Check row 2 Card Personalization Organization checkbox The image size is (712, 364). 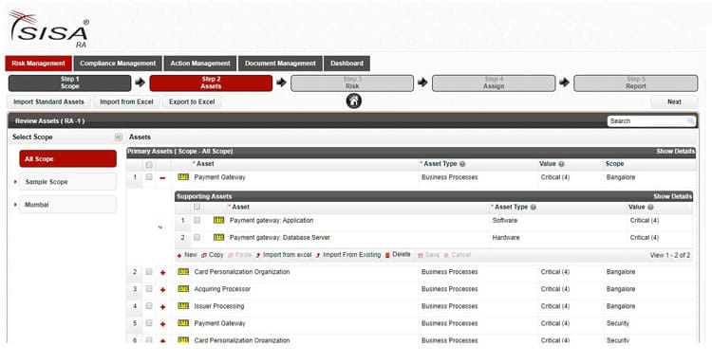click(148, 272)
